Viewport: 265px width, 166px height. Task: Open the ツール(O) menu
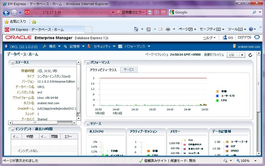point(237,29)
